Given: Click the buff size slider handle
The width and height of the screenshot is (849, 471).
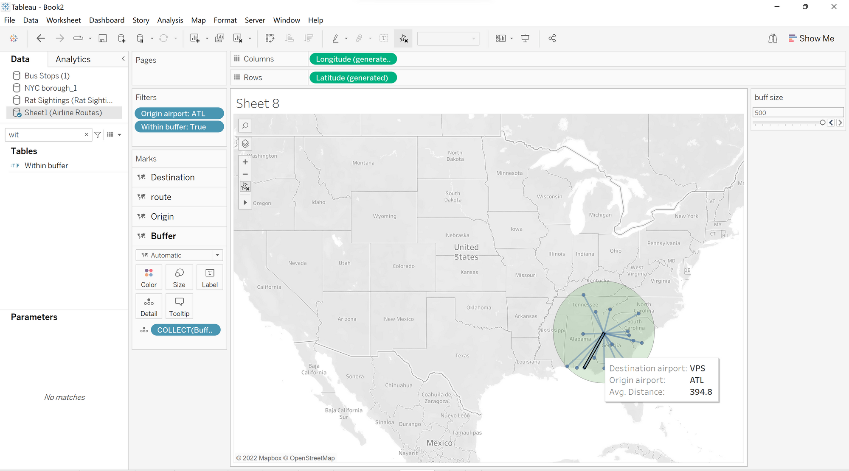Looking at the screenshot, I should [823, 123].
